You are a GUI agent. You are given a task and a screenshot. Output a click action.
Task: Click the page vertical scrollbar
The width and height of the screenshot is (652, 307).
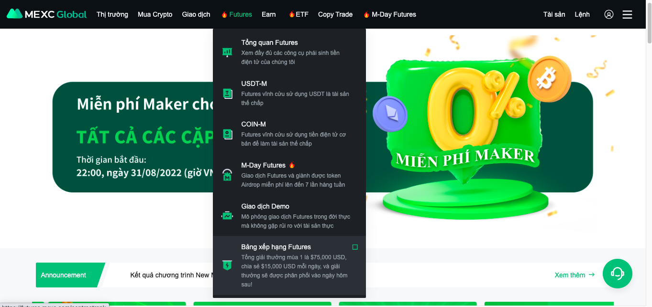click(x=649, y=153)
